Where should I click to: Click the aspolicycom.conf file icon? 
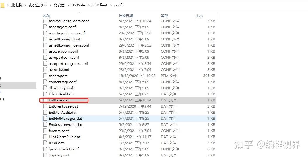pos(45,51)
